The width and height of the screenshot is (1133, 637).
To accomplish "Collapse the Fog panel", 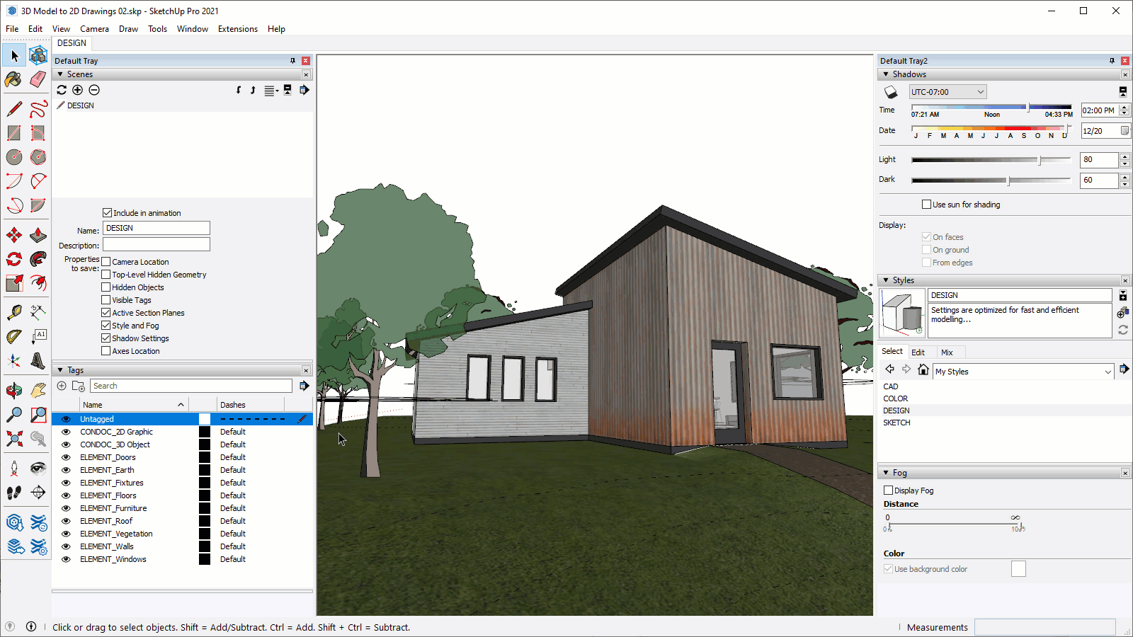I will pos(886,473).
